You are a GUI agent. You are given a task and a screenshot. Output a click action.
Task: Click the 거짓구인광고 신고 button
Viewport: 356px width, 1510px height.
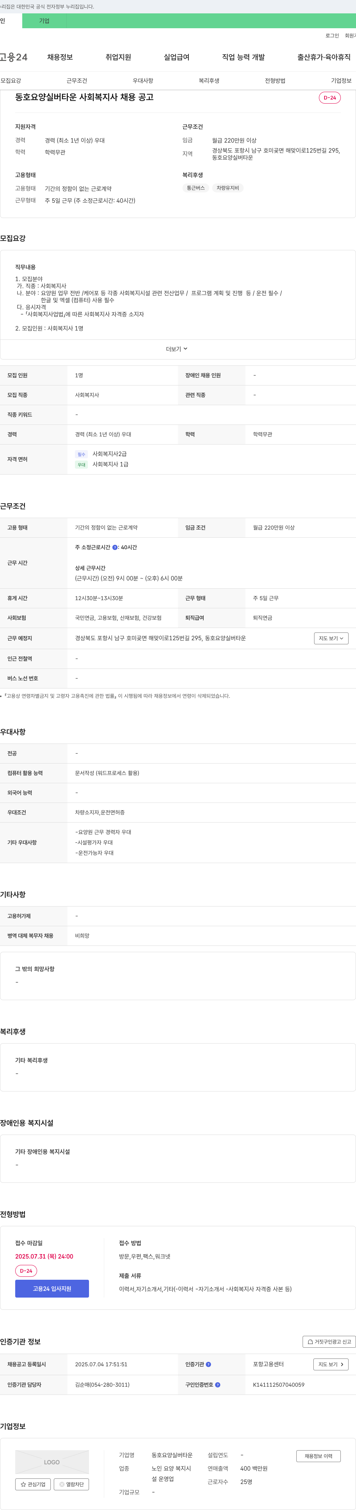tap(329, 1341)
